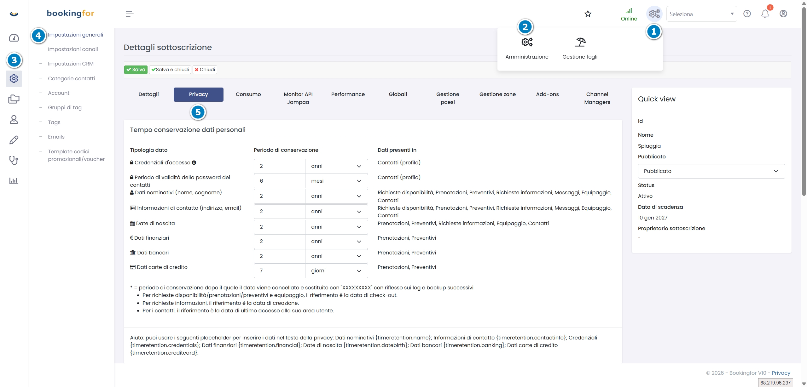This screenshot has height=387, width=807.
Task: Toggle the hamburger menu collapse icon
Action: [130, 14]
